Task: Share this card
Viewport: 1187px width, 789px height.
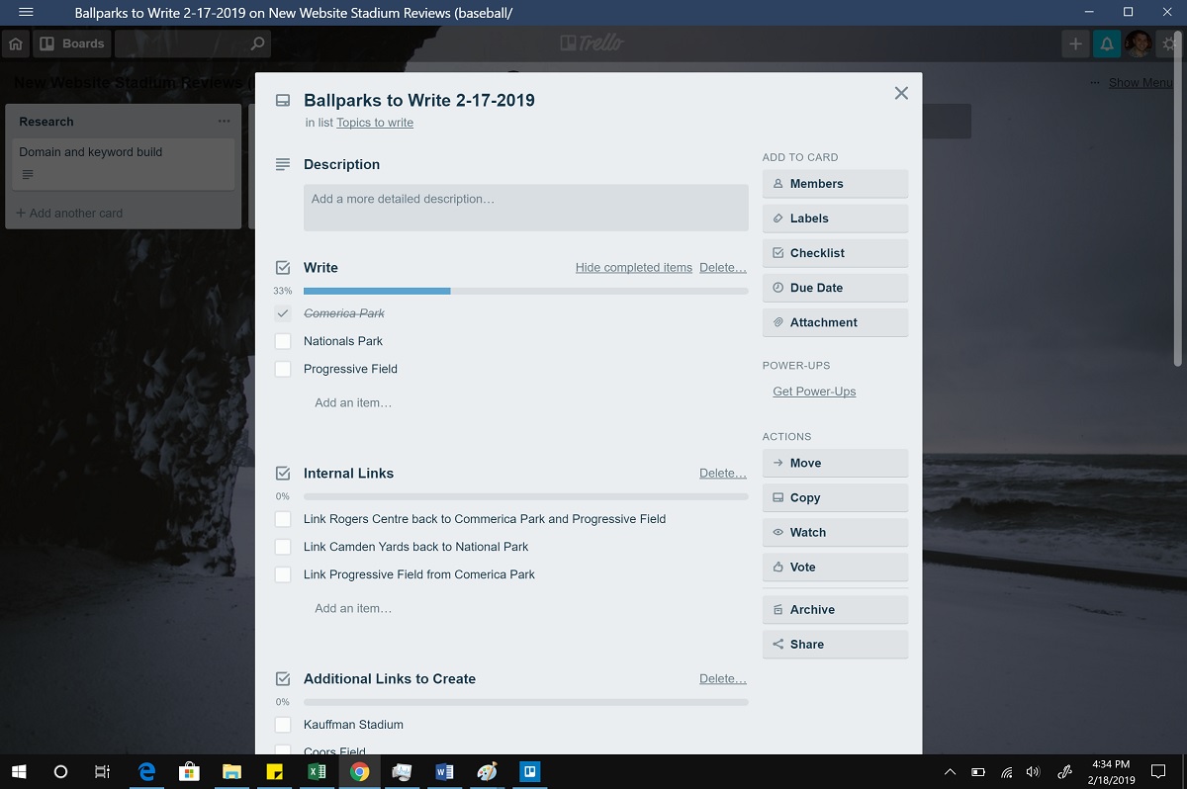Action: 835,644
